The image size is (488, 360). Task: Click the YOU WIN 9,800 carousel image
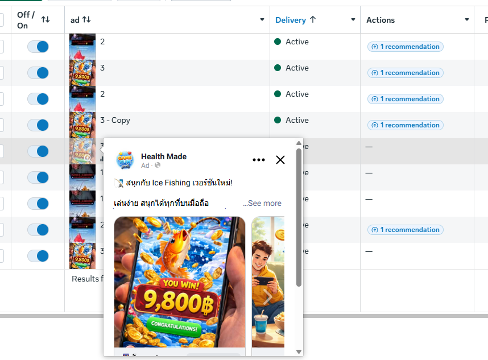[180, 282]
